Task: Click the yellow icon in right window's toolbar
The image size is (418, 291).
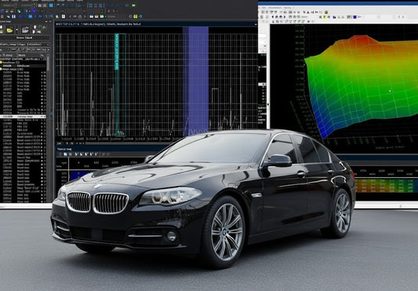Action: click(x=324, y=17)
